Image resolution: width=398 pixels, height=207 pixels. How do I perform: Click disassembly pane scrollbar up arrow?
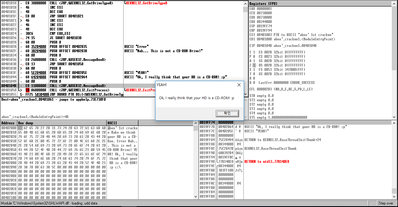pos(246,3)
